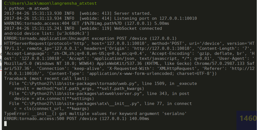
Task: Click the 'Server started.' log message
Action: point(133,13)
